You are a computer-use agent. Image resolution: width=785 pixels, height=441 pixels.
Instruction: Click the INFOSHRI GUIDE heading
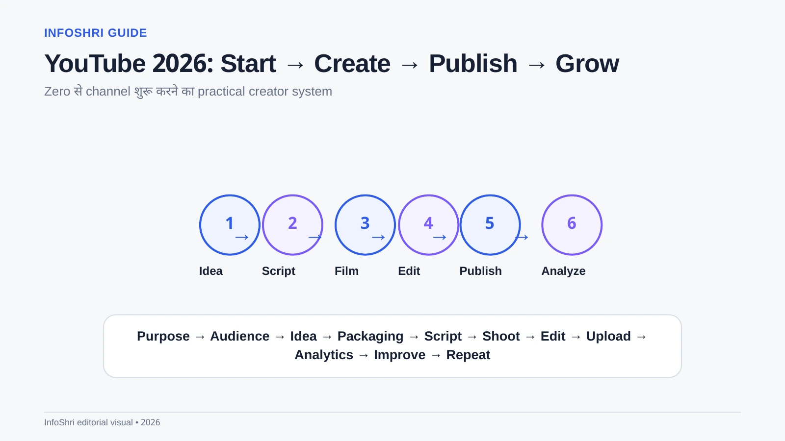(x=96, y=33)
